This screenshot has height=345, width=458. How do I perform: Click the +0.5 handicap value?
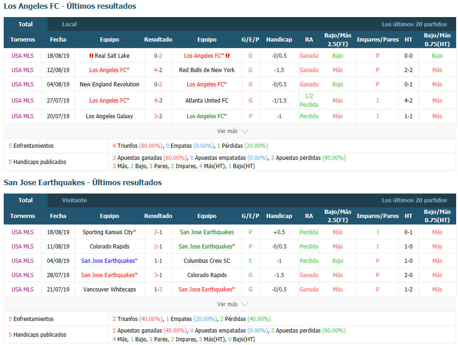(279, 232)
